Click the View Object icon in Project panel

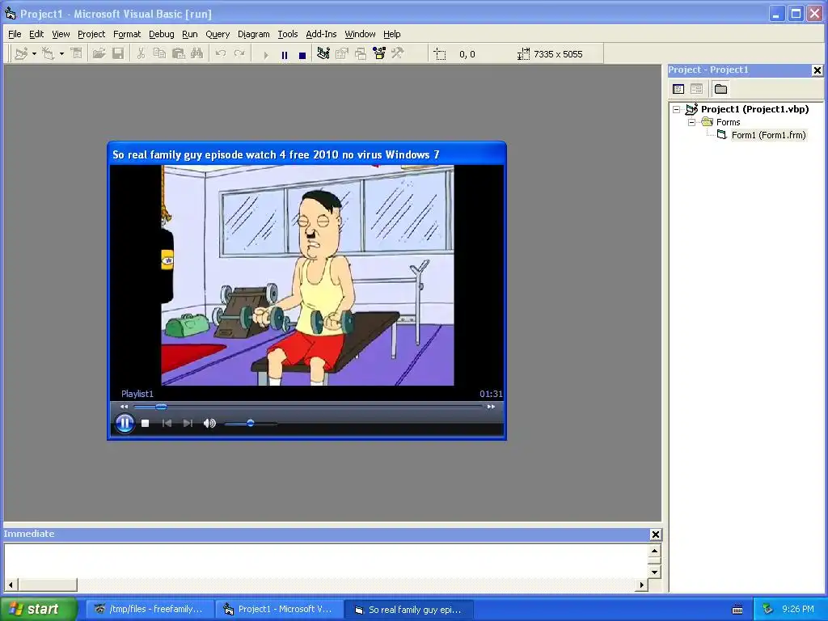click(696, 89)
